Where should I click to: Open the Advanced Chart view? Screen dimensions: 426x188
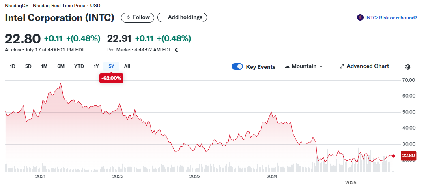(364, 66)
